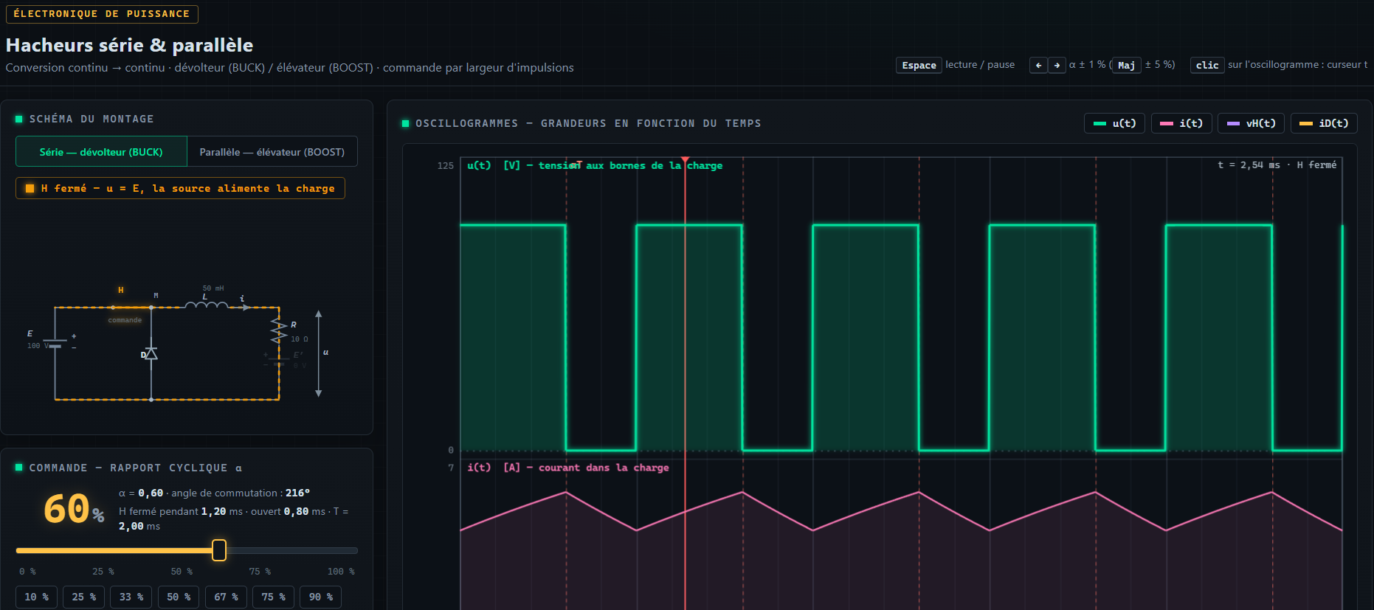The height and width of the screenshot is (610, 1374).
Task: Click the "0 %" tick label under the slider
Action: pos(27,572)
